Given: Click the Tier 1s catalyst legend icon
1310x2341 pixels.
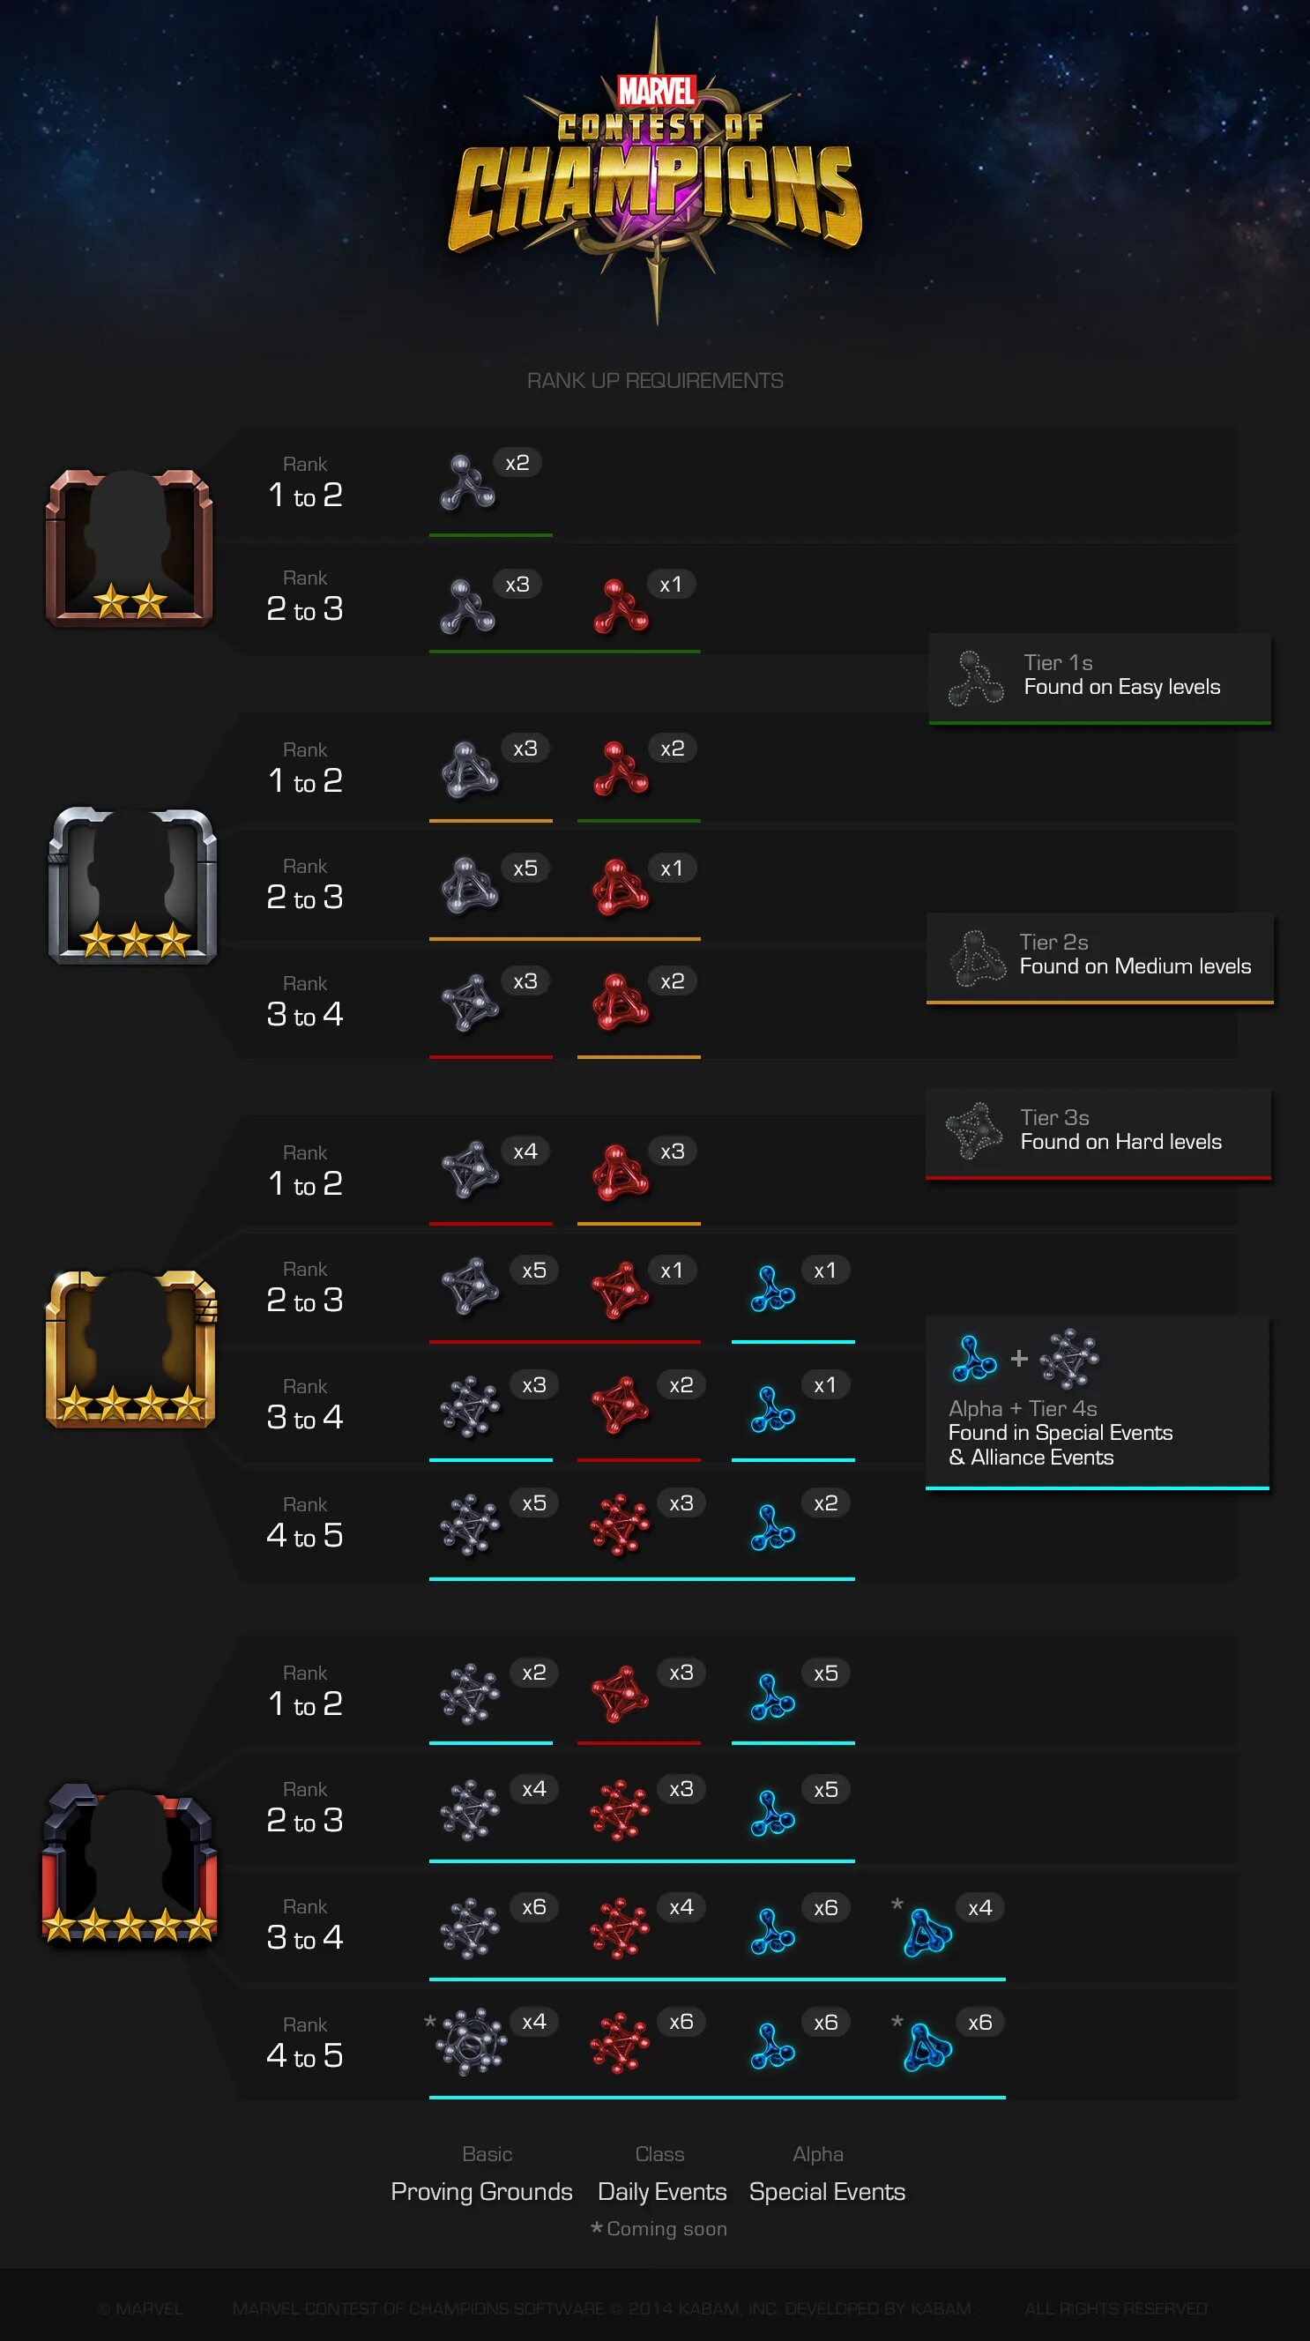Looking at the screenshot, I should [x=976, y=678].
